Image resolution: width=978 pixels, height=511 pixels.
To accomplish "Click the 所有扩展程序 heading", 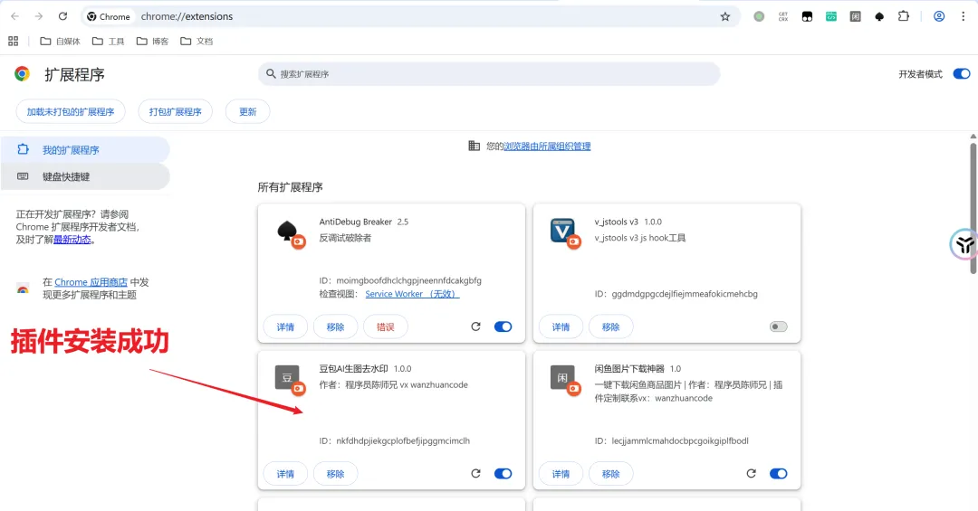I will coord(290,187).
